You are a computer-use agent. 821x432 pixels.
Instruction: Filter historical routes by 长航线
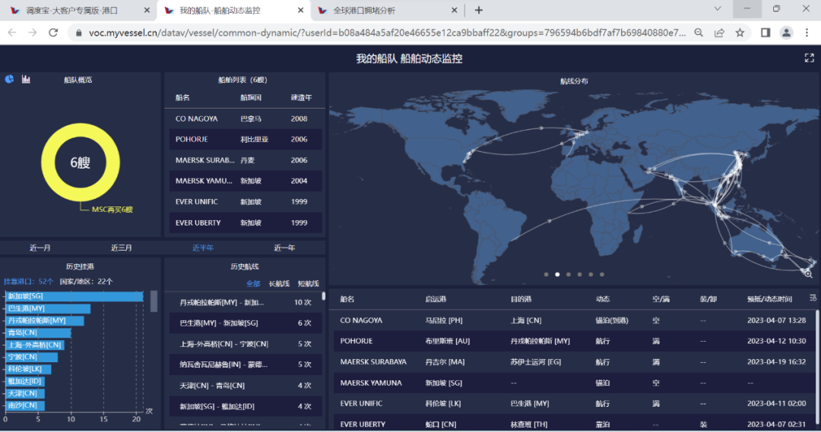(279, 283)
